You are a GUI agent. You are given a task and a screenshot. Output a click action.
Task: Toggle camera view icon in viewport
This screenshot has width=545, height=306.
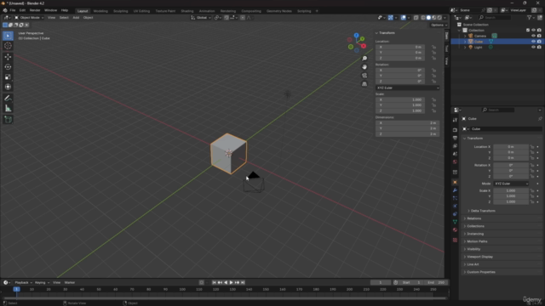(364, 76)
